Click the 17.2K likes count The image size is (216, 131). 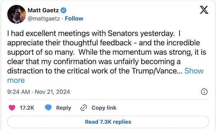click(27, 108)
